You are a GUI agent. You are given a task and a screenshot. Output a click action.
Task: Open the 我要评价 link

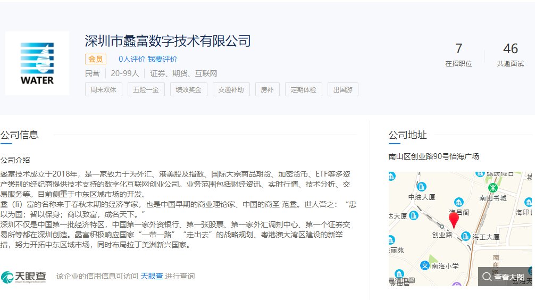pos(162,59)
